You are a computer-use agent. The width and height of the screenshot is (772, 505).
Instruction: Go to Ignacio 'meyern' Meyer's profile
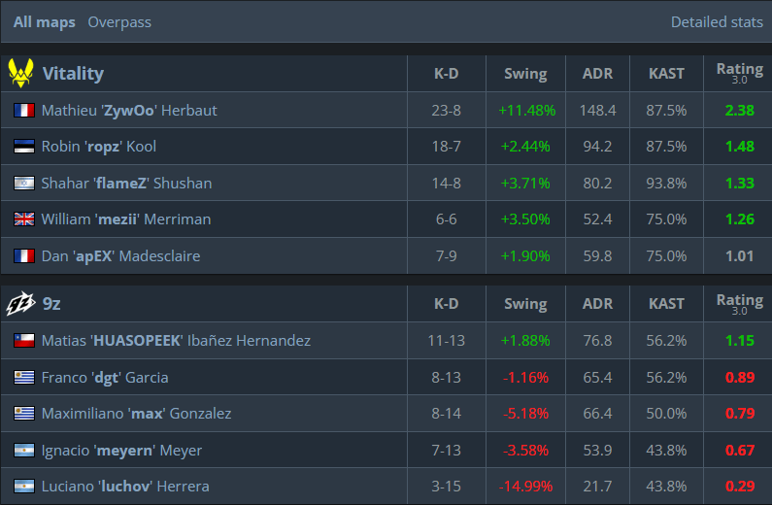coord(124,451)
